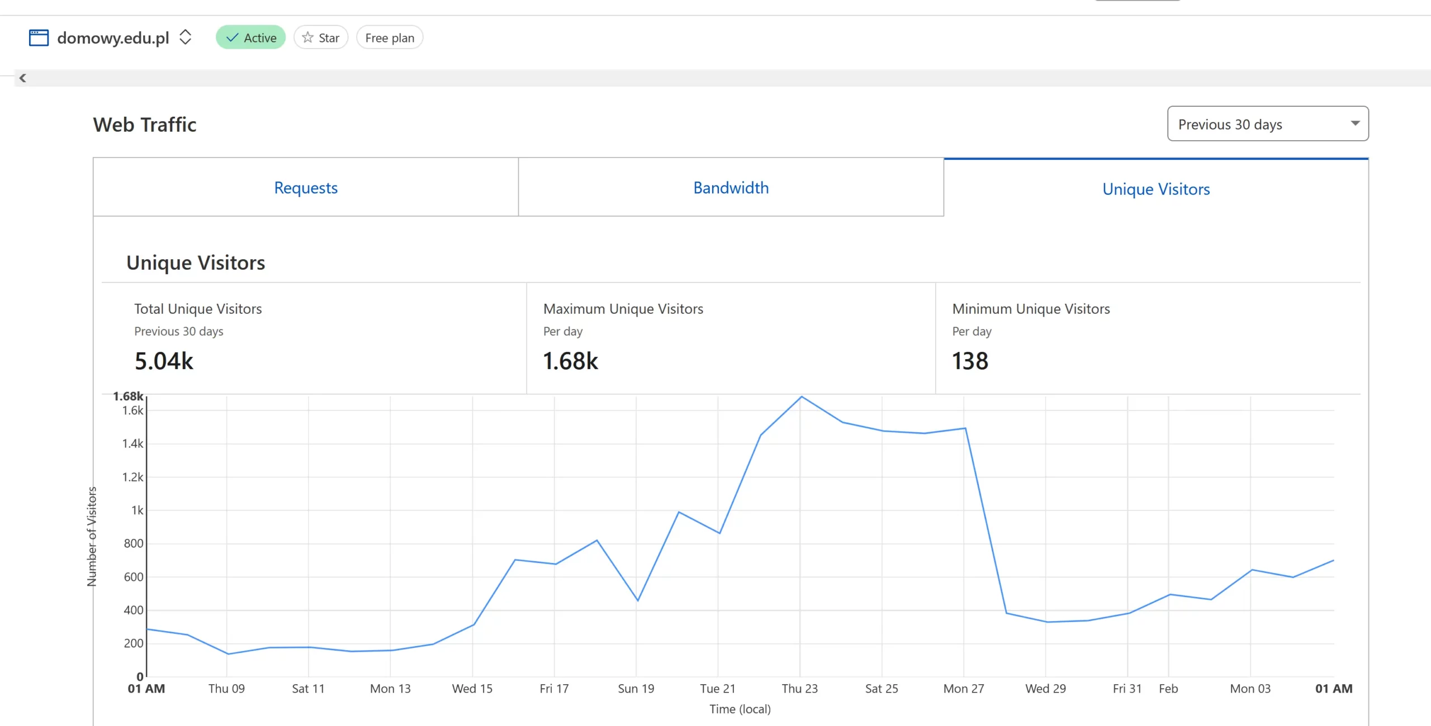Click the chart line's sharp drop near Tue 28
1431x726 pixels.
[x=986, y=522]
